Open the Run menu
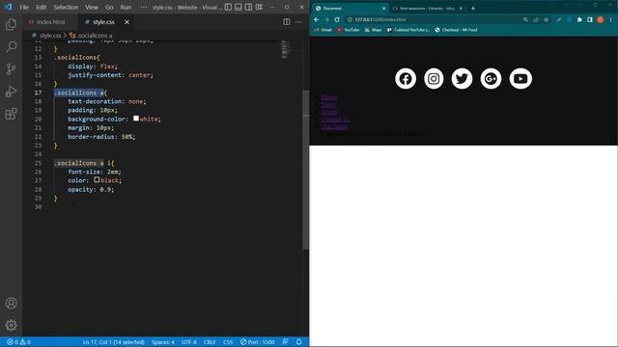This screenshot has height=347, width=618. pos(126,7)
